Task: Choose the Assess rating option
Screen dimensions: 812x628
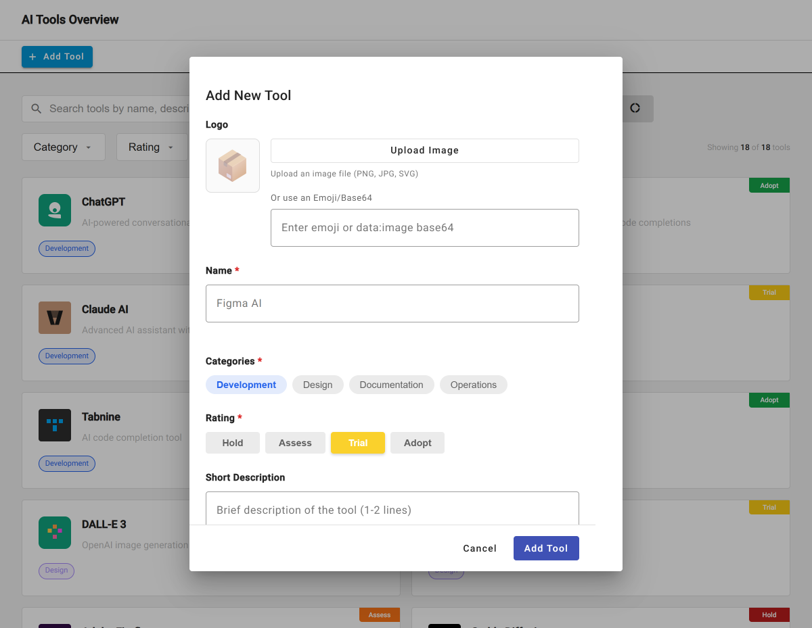Action: pyautogui.click(x=295, y=443)
